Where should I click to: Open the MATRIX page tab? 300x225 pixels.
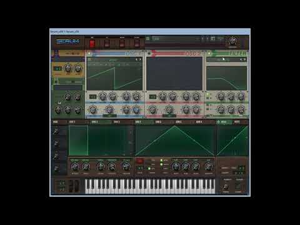(122, 43)
